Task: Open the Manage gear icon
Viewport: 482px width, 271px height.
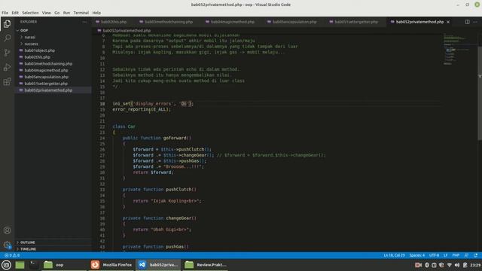Action: 7,245
